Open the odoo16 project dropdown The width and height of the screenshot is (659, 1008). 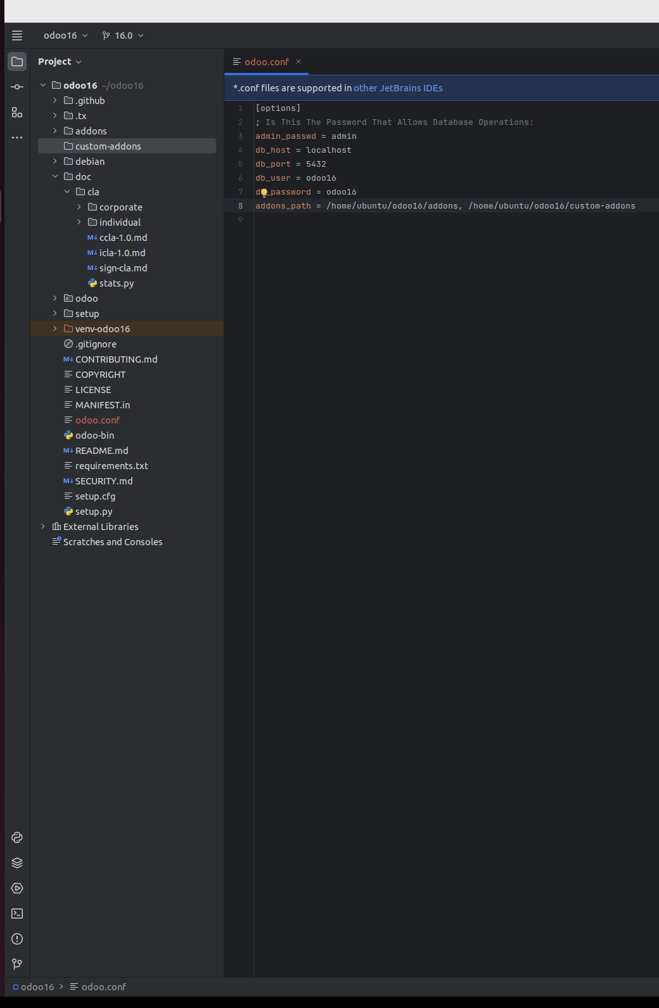click(65, 36)
